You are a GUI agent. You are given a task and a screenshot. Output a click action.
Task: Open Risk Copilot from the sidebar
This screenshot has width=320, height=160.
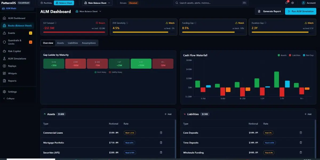point(14,51)
